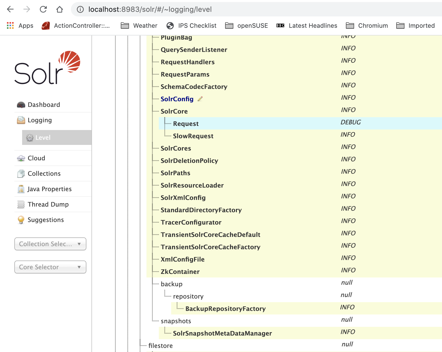Image resolution: width=442 pixels, height=352 pixels.
Task: Select the BackupRepositoryFactory logger
Action: pos(226,309)
